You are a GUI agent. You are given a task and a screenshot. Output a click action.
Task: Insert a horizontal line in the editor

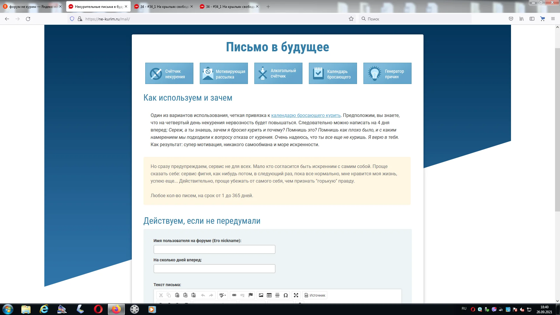(277, 295)
